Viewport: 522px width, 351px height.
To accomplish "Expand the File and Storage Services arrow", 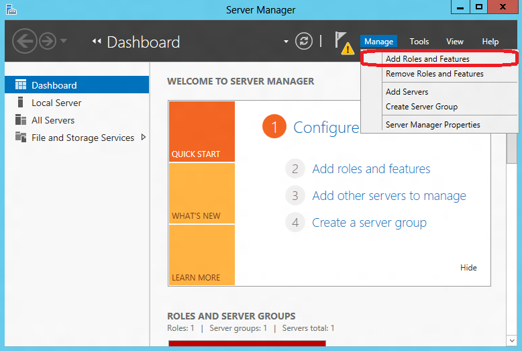I will (x=143, y=138).
